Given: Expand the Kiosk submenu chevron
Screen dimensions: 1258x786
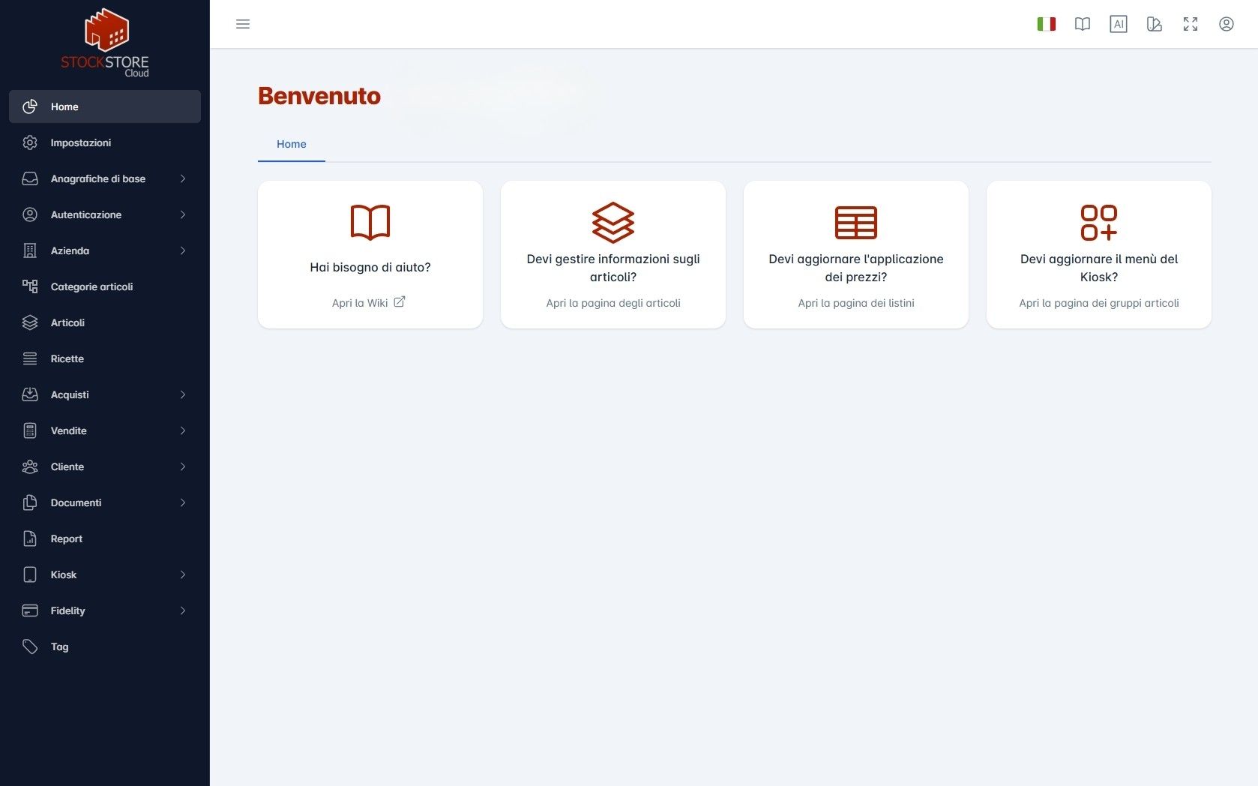Looking at the screenshot, I should (x=183, y=574).
